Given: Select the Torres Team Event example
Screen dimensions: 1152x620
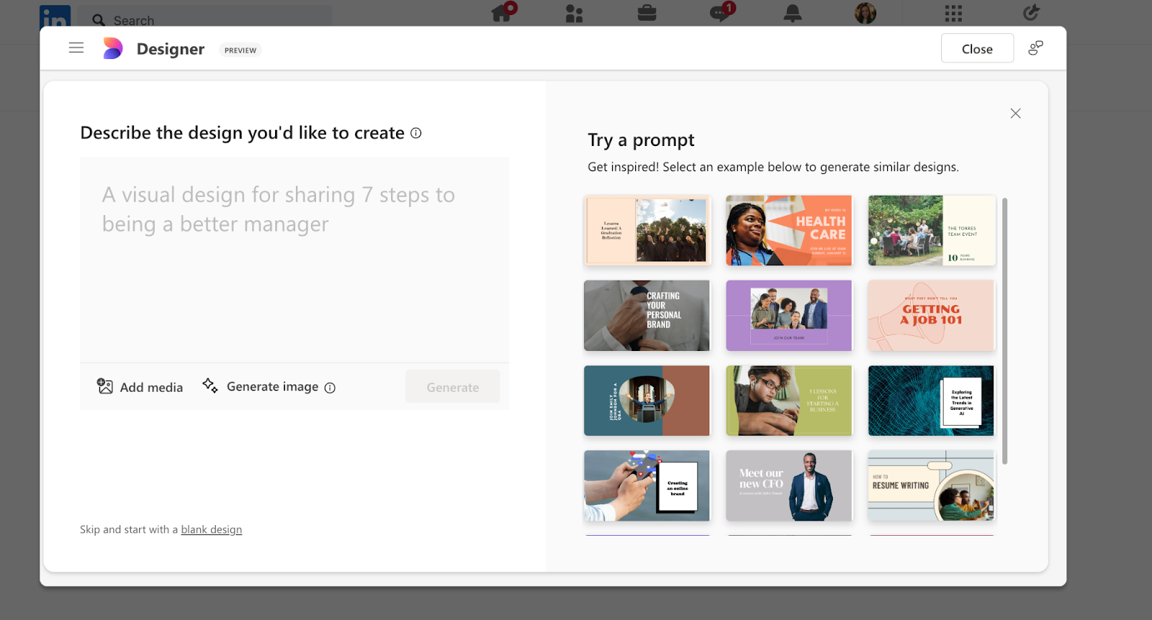Looking at the screenshot, I should [932, 230].
